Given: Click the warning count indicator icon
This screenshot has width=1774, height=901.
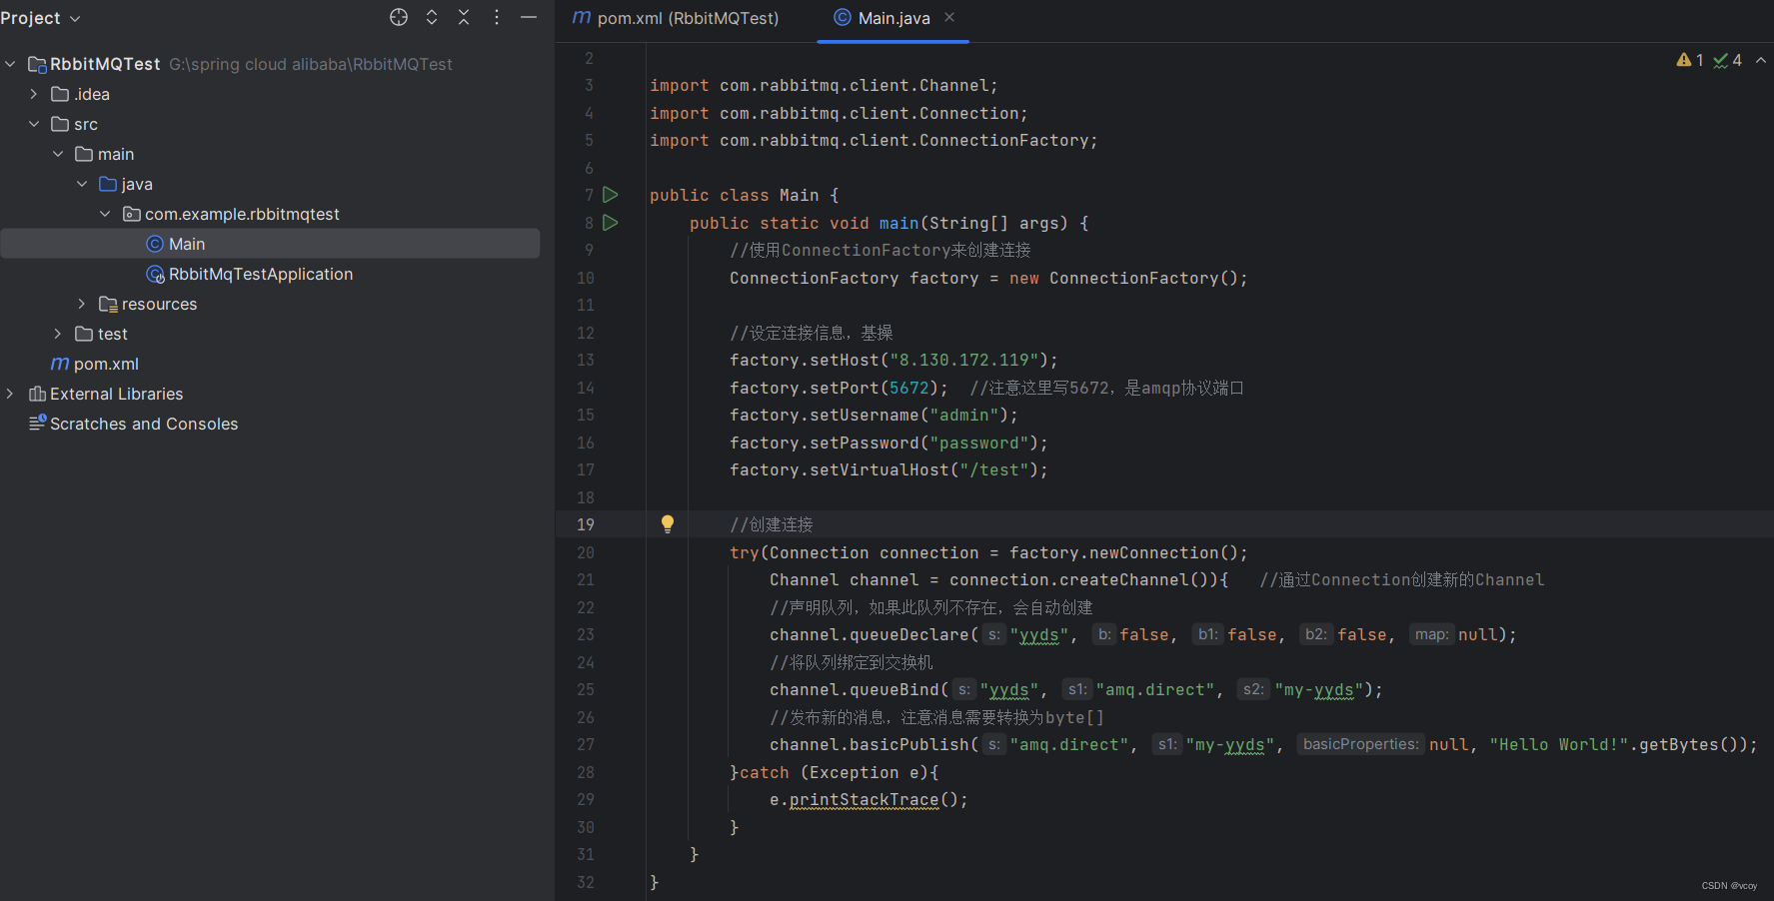Looking at the screenshot, I should coord(1684,60).
